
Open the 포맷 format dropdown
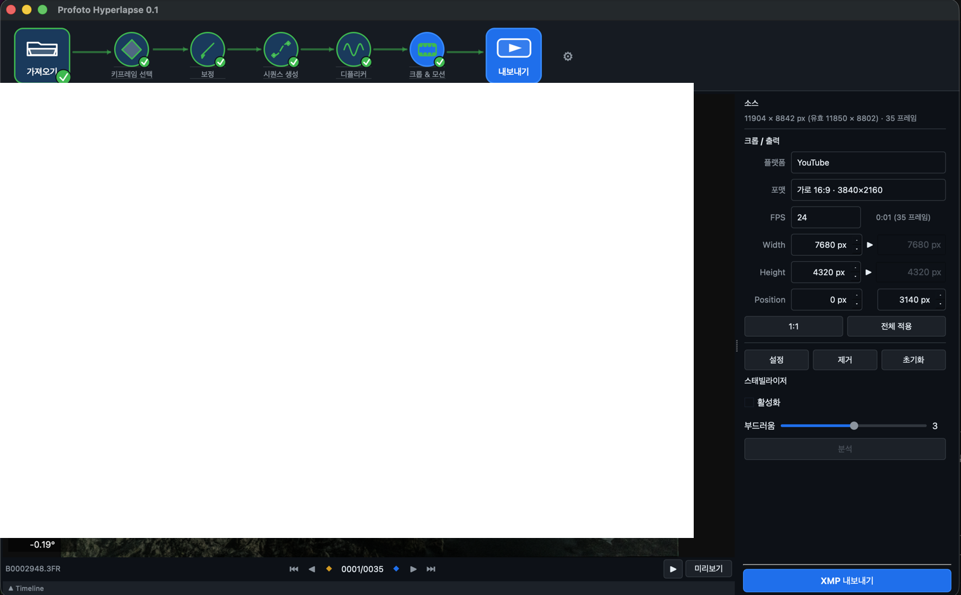pos(868,190)
